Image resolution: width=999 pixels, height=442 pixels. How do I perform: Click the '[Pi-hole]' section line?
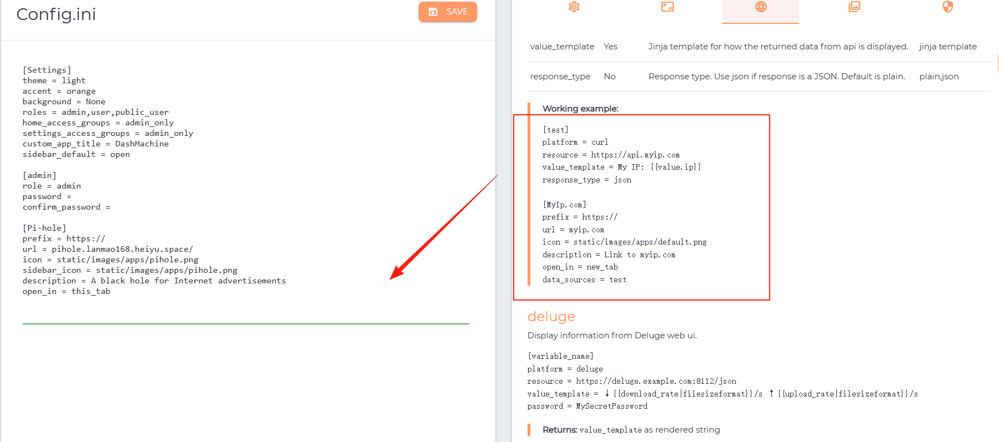coord(44,228)
